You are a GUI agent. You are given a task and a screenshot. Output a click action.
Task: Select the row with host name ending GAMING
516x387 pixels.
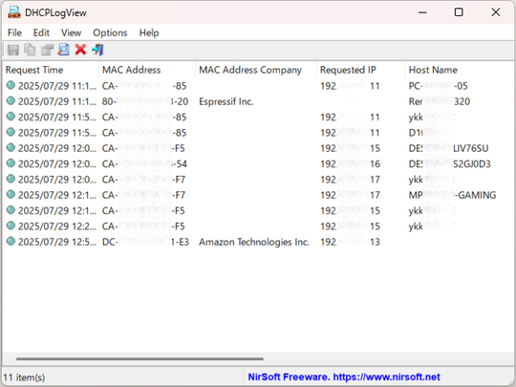[x=258, y=195]
